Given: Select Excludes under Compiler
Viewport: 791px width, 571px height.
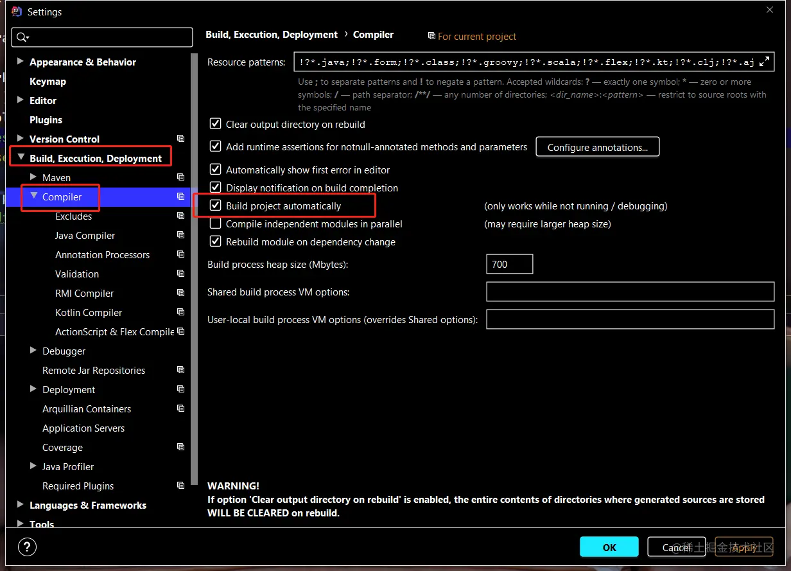Looking at the screenshot, I should 73,216.
